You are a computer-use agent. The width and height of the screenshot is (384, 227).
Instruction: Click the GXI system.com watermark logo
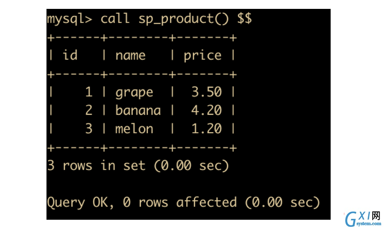363,219
